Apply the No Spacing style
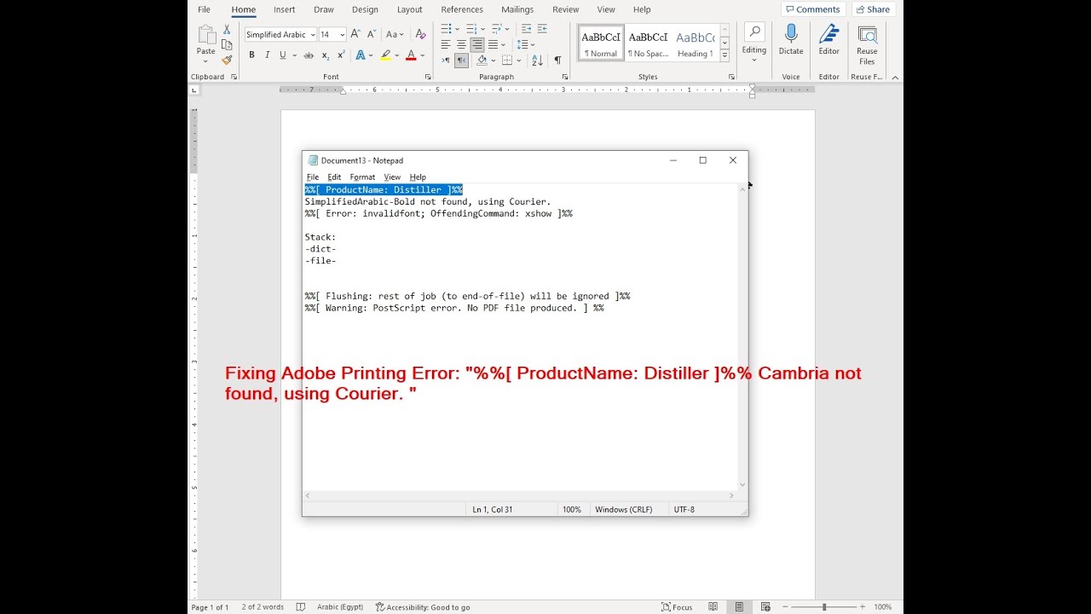Viewport: 1091px width, 614px height. [649, 43]
